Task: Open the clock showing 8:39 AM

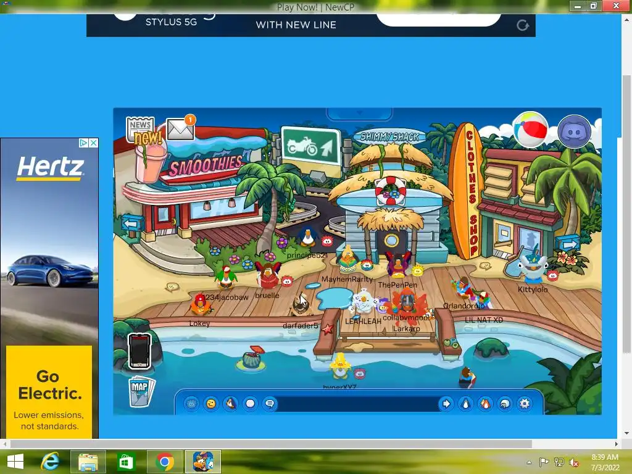Action: click(605, 462)
